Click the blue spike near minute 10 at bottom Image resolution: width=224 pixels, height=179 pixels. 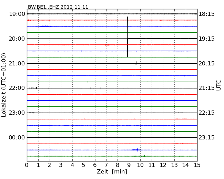[x=137, y=150]
